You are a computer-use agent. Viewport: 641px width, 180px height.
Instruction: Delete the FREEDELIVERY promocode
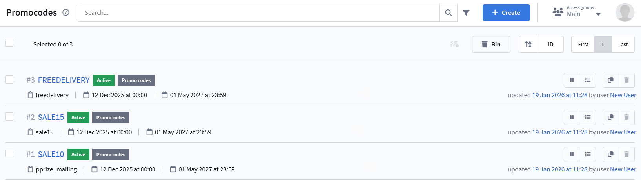coord(626,80)
